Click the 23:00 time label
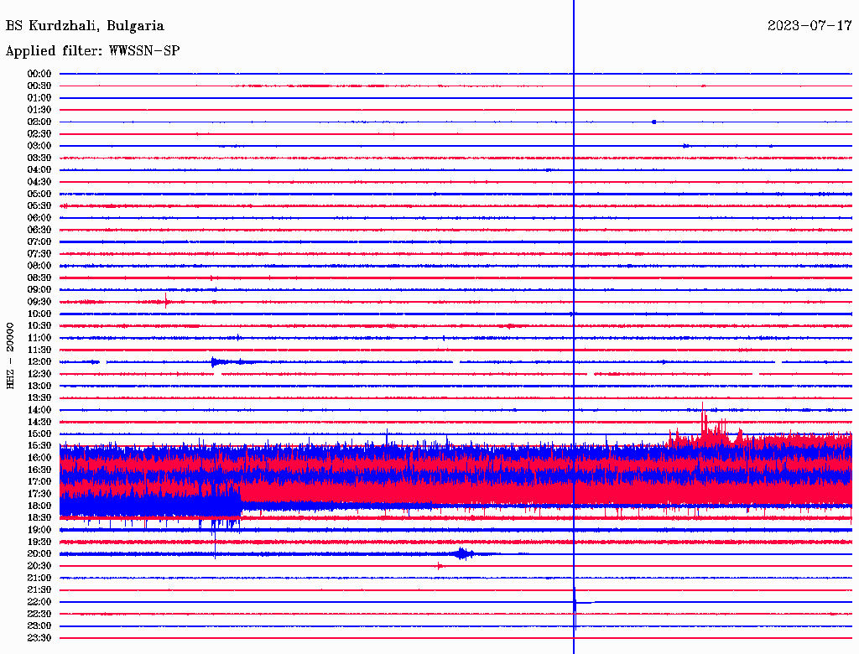 pyautogui.click(x=39, y=625)
